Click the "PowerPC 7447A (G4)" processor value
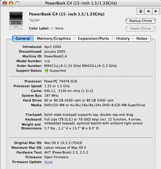The height and width of the screenshot is (169, 161). [61, 81]
